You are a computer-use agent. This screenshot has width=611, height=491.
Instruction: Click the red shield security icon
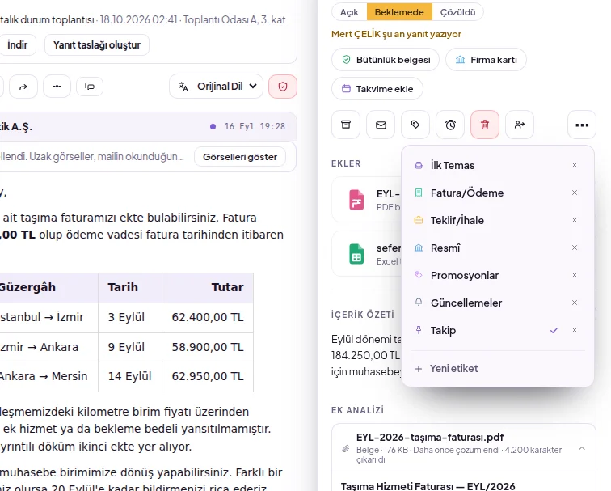283,87
